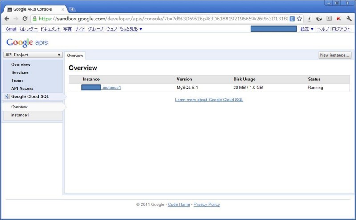Click the MySQL 5.1 version cell
This screenshot has height=220, width=356.
pyautogui.click(x=187, y=88)
